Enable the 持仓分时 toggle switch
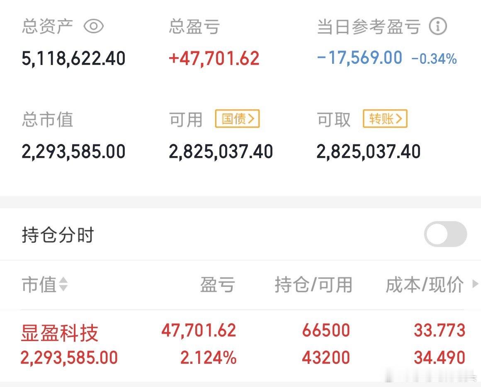Image resolution: width=481 pixels, height=387 pixels. pyautogui.click(x=445, y=234)
